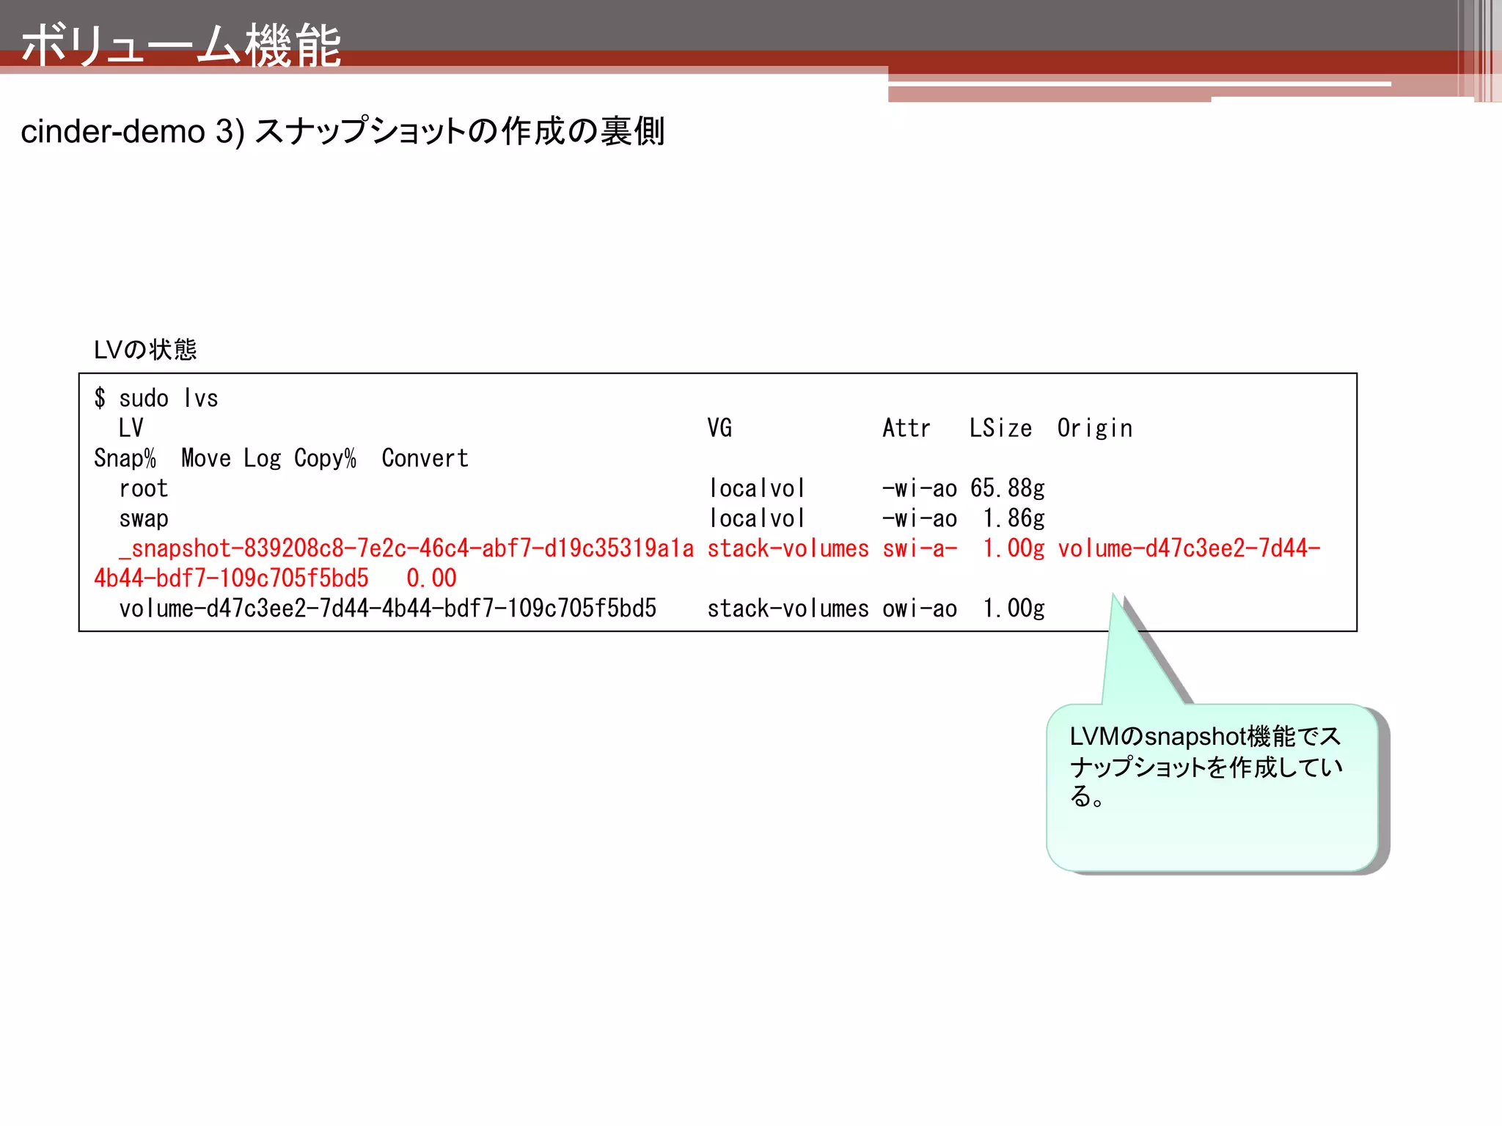
Task: Select the command line $ sudo lvs
Action: click(156, 398)
